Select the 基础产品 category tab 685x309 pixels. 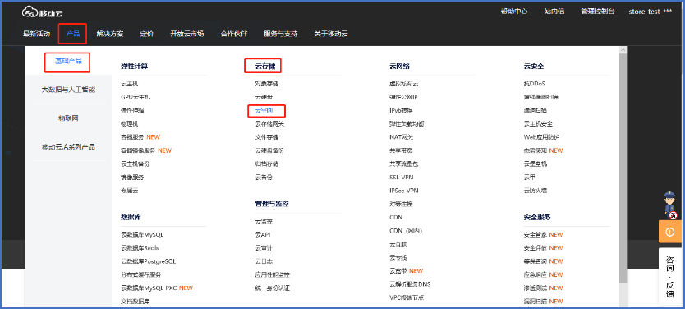coord(69,61)
